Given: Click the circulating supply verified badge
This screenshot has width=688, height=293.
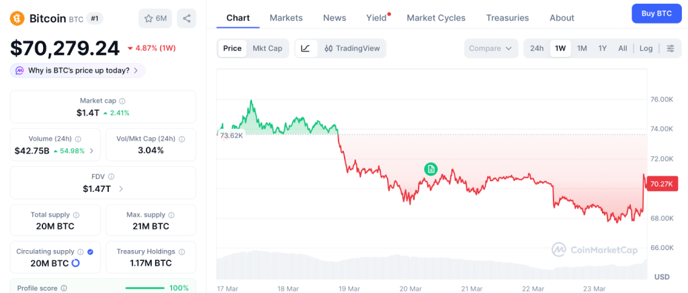Looking at the screenshot, I should [x=91, y=251].
